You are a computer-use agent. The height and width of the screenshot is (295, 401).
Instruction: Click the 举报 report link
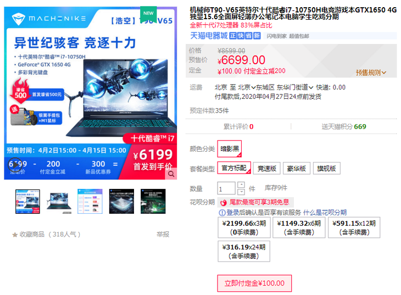[163, 235]
